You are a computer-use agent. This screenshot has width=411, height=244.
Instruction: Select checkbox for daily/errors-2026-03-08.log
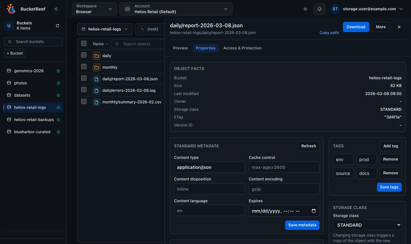click(84, 90)
